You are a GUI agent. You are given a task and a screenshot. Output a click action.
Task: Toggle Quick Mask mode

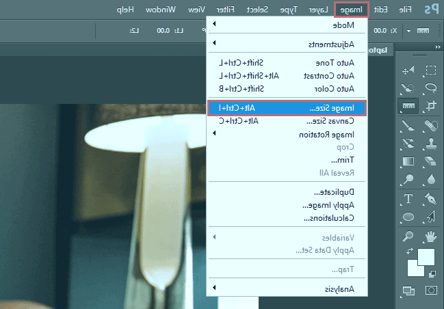pos(431,291)
